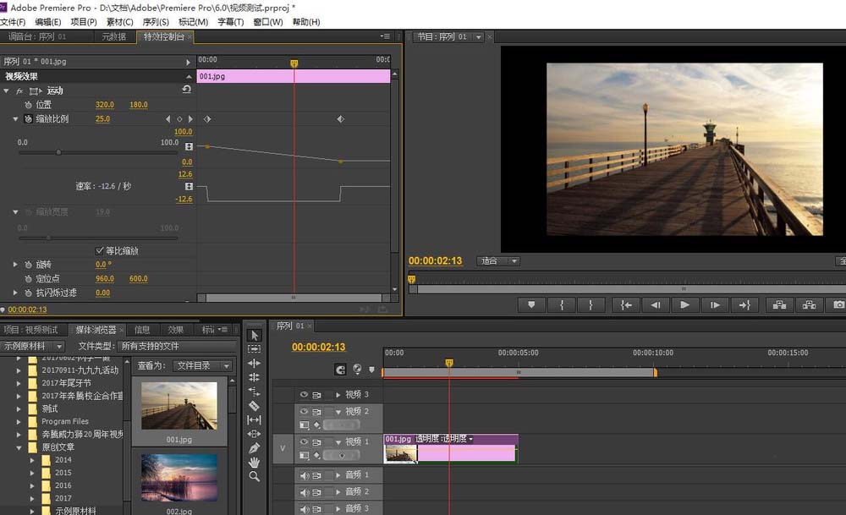Viewport: 846px width, 515px height.
Task: Click the Snap toggle in sequence panel
Action: point(342,370)
